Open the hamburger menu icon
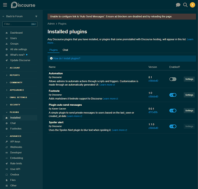The height and width of the screenshot is (189, 198). click(x=5, y=5)
